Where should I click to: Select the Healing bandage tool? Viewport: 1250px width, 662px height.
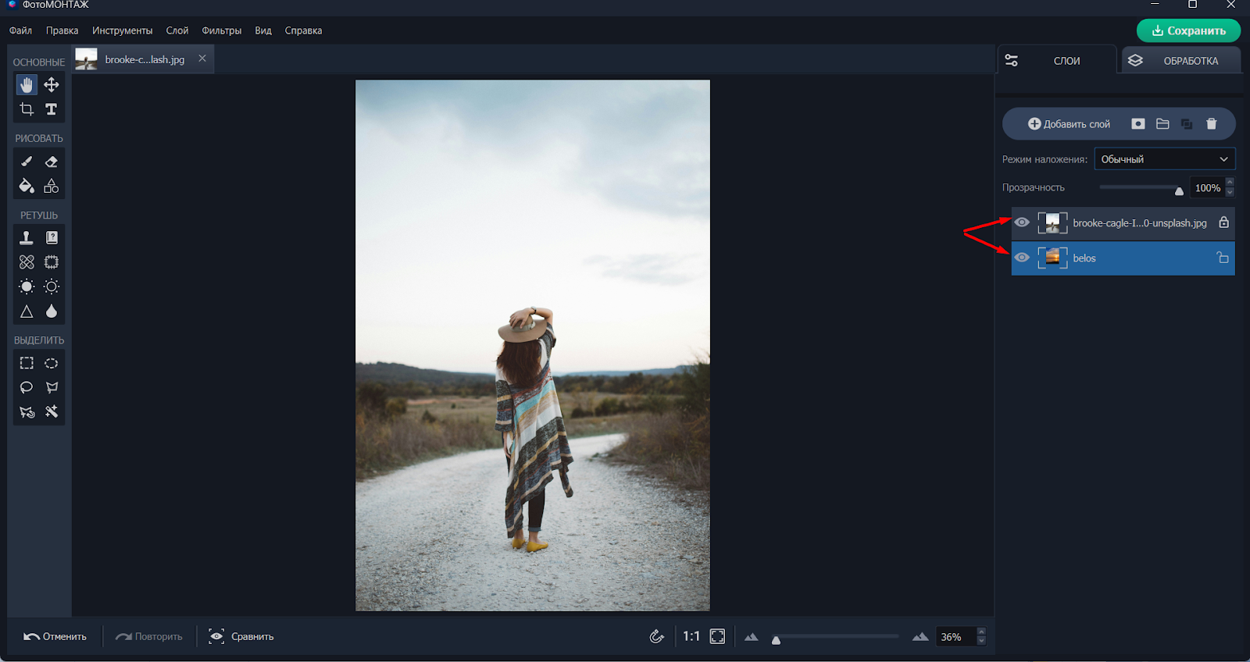27,262
